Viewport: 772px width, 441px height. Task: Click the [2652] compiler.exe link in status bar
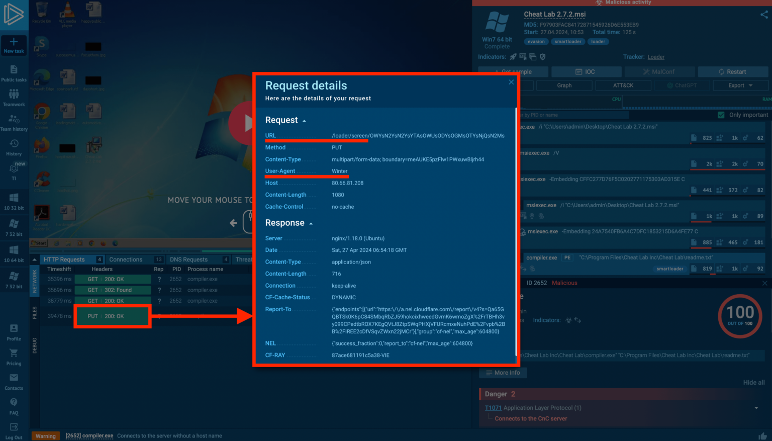click(89, 436)
